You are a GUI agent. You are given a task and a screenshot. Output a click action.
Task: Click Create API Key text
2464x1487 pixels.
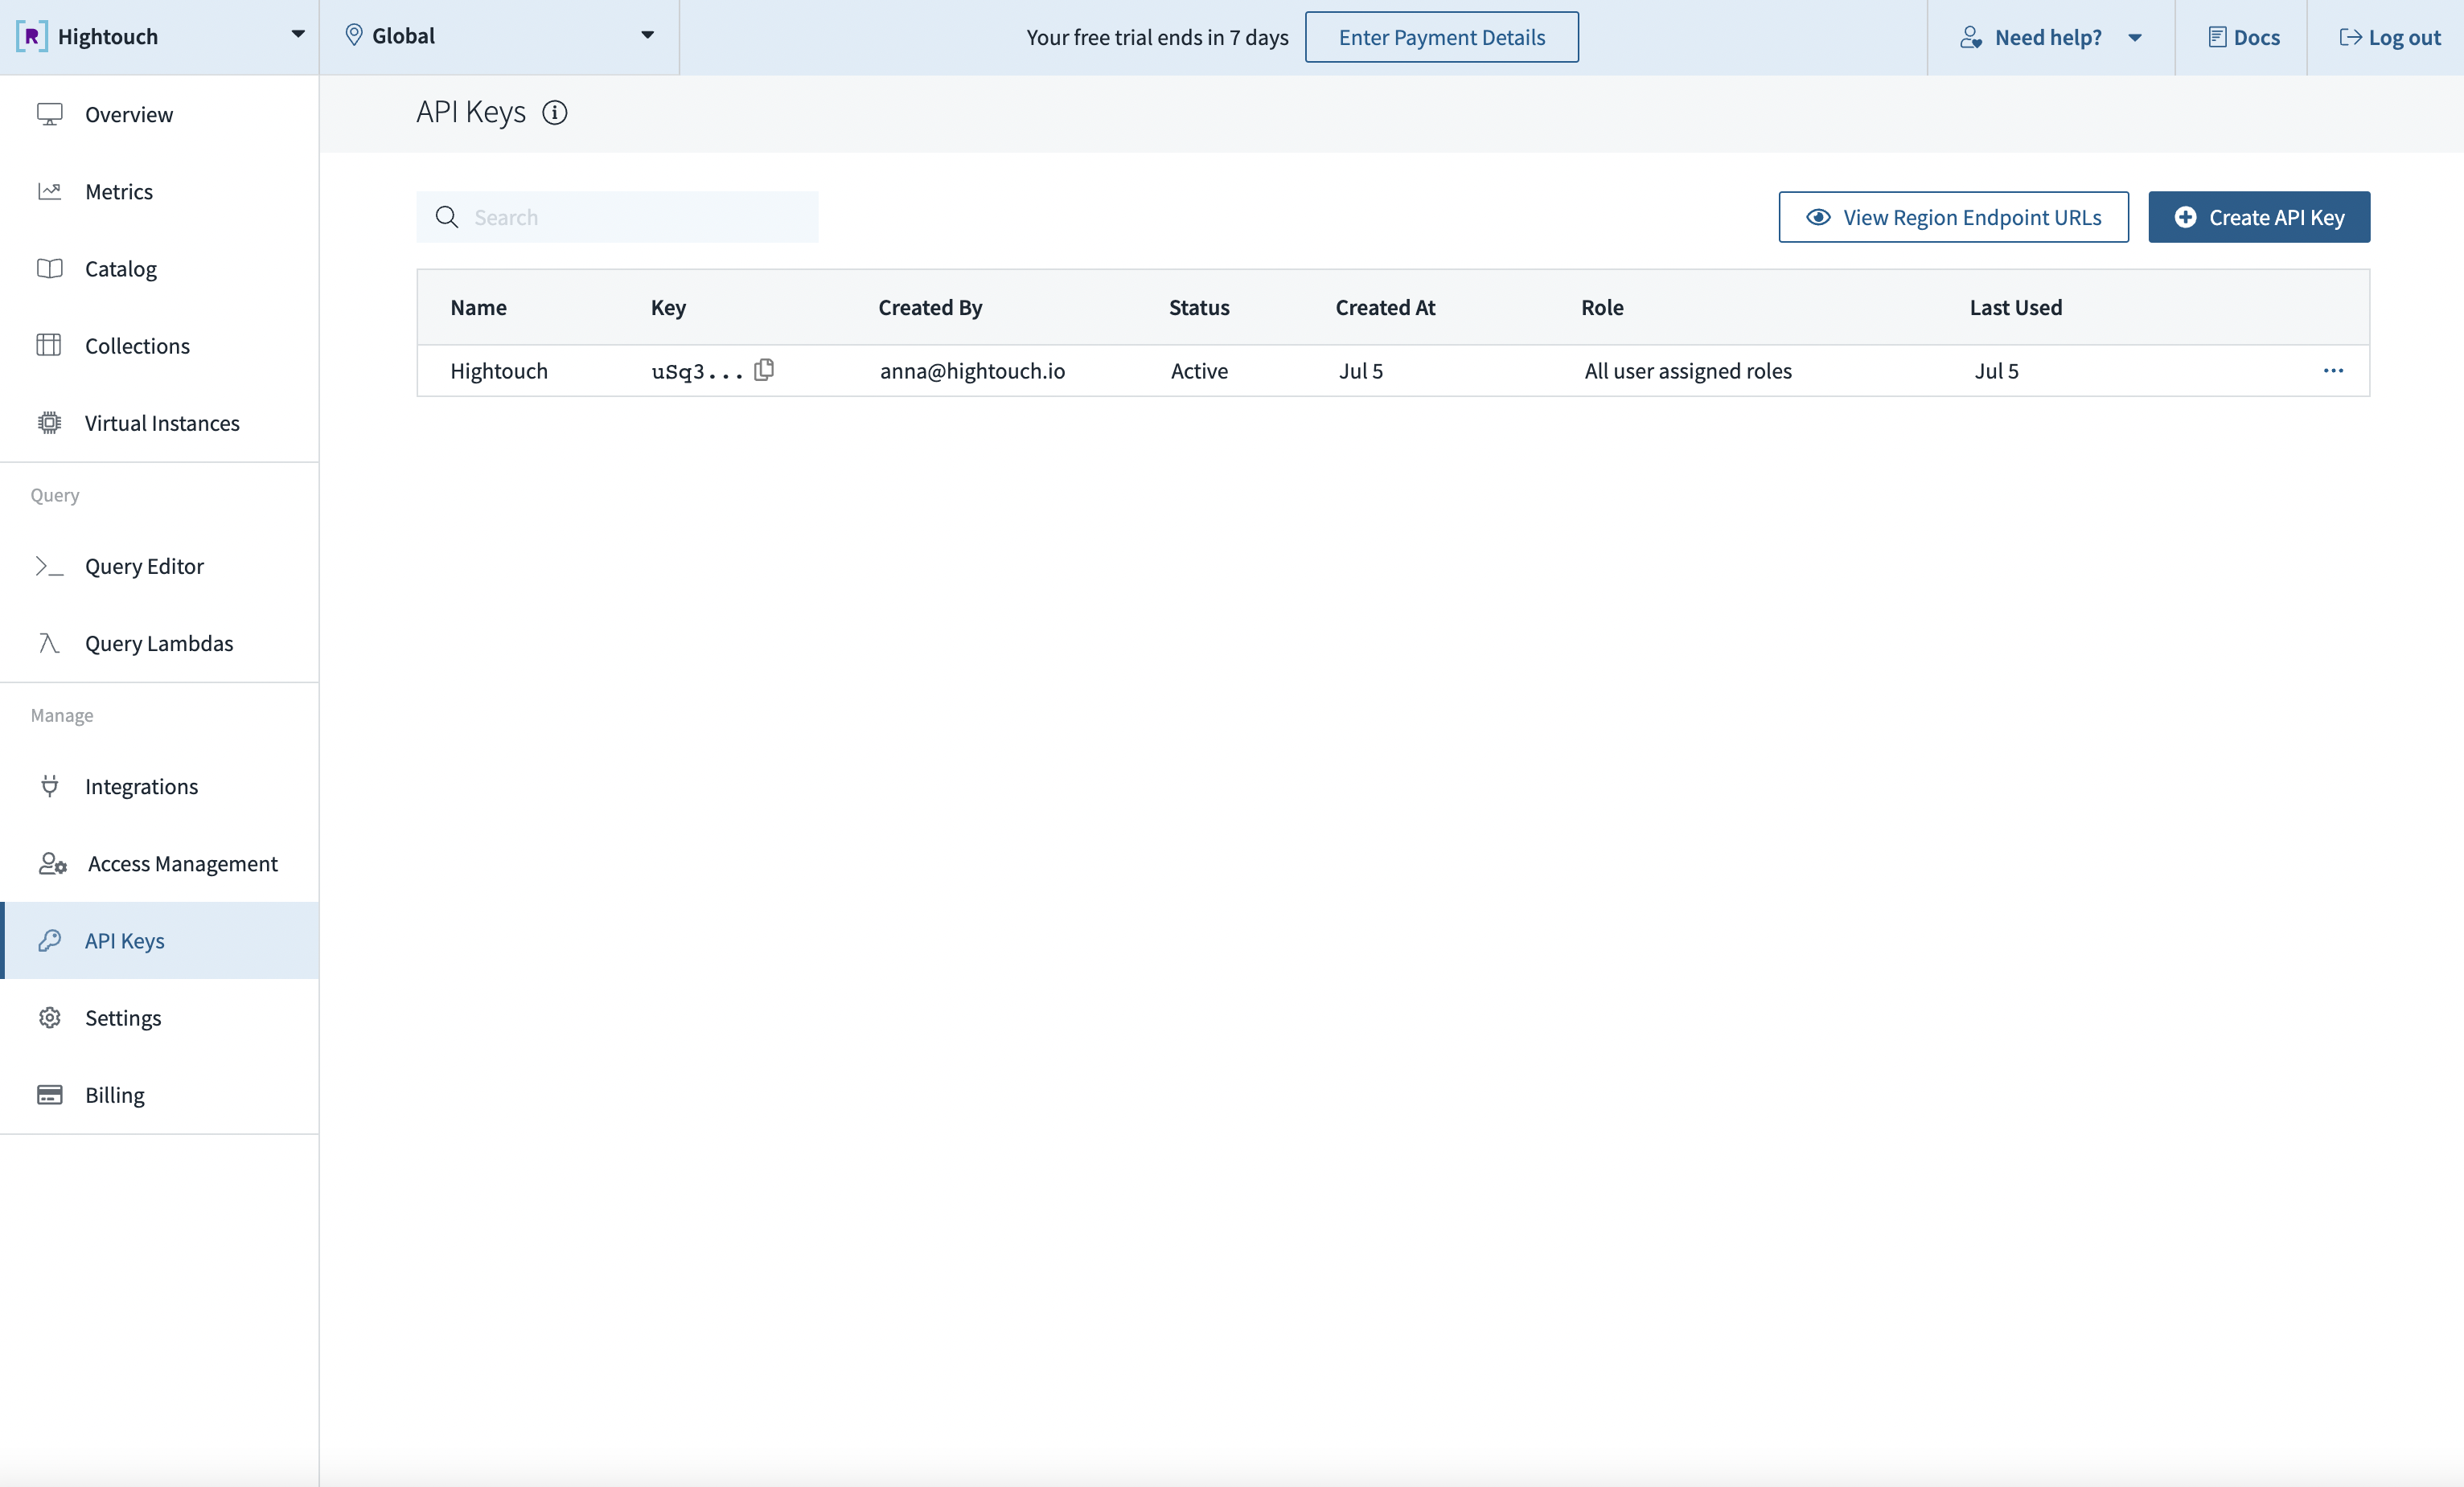click(2276, 217)
